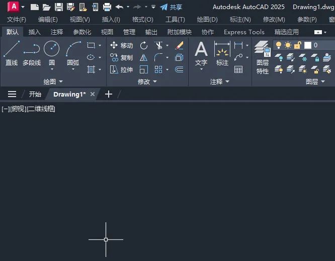Choose the Circle (圆) tool
This screenshot has width=335, height=261.
pyautogui.click(x=51, y=53)
